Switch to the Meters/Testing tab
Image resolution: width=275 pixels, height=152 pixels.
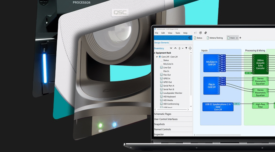(215, 38)
